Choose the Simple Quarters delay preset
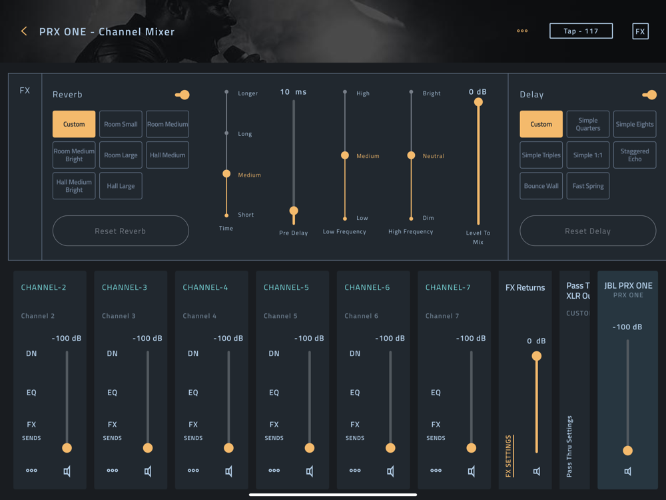The image size is (666, 500). click(588, 124)
